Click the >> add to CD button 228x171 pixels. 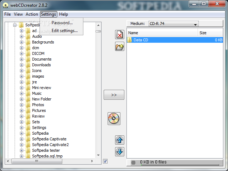tap(114, 95)
